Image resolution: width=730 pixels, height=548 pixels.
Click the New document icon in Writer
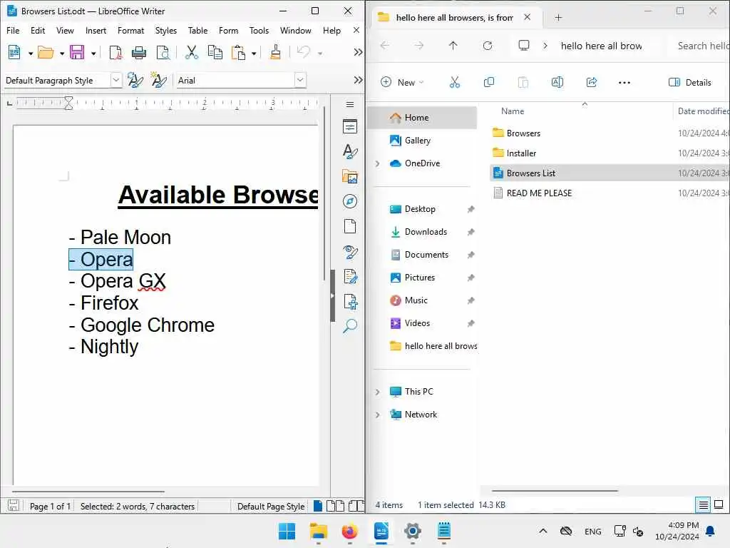pos(14,52)
